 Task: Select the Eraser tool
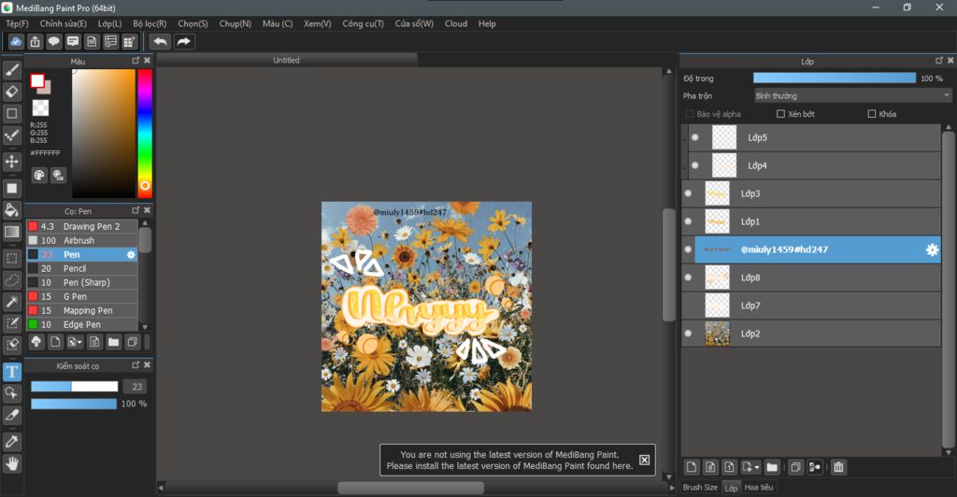(11, 92)
